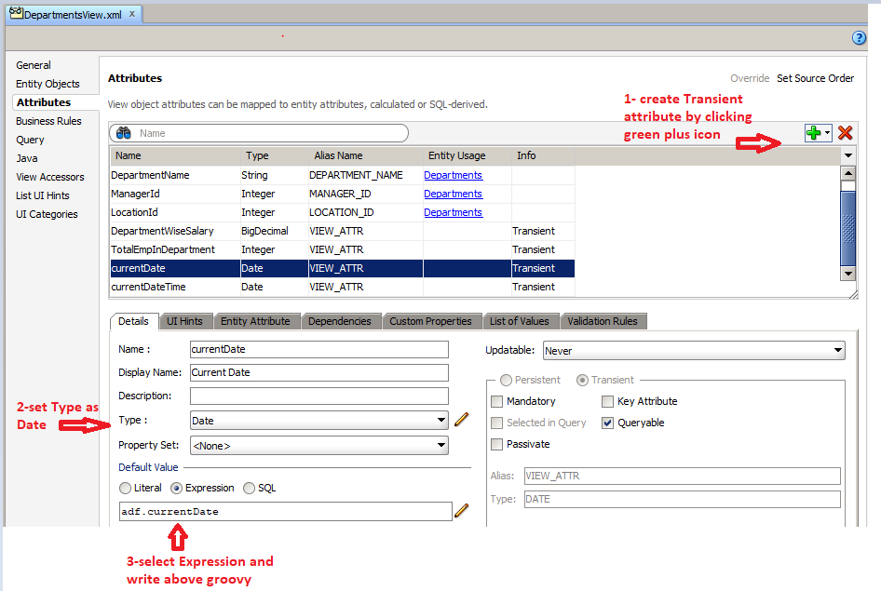
Task: Click the pencil icon beside the Type field
Action: (462, 420)
